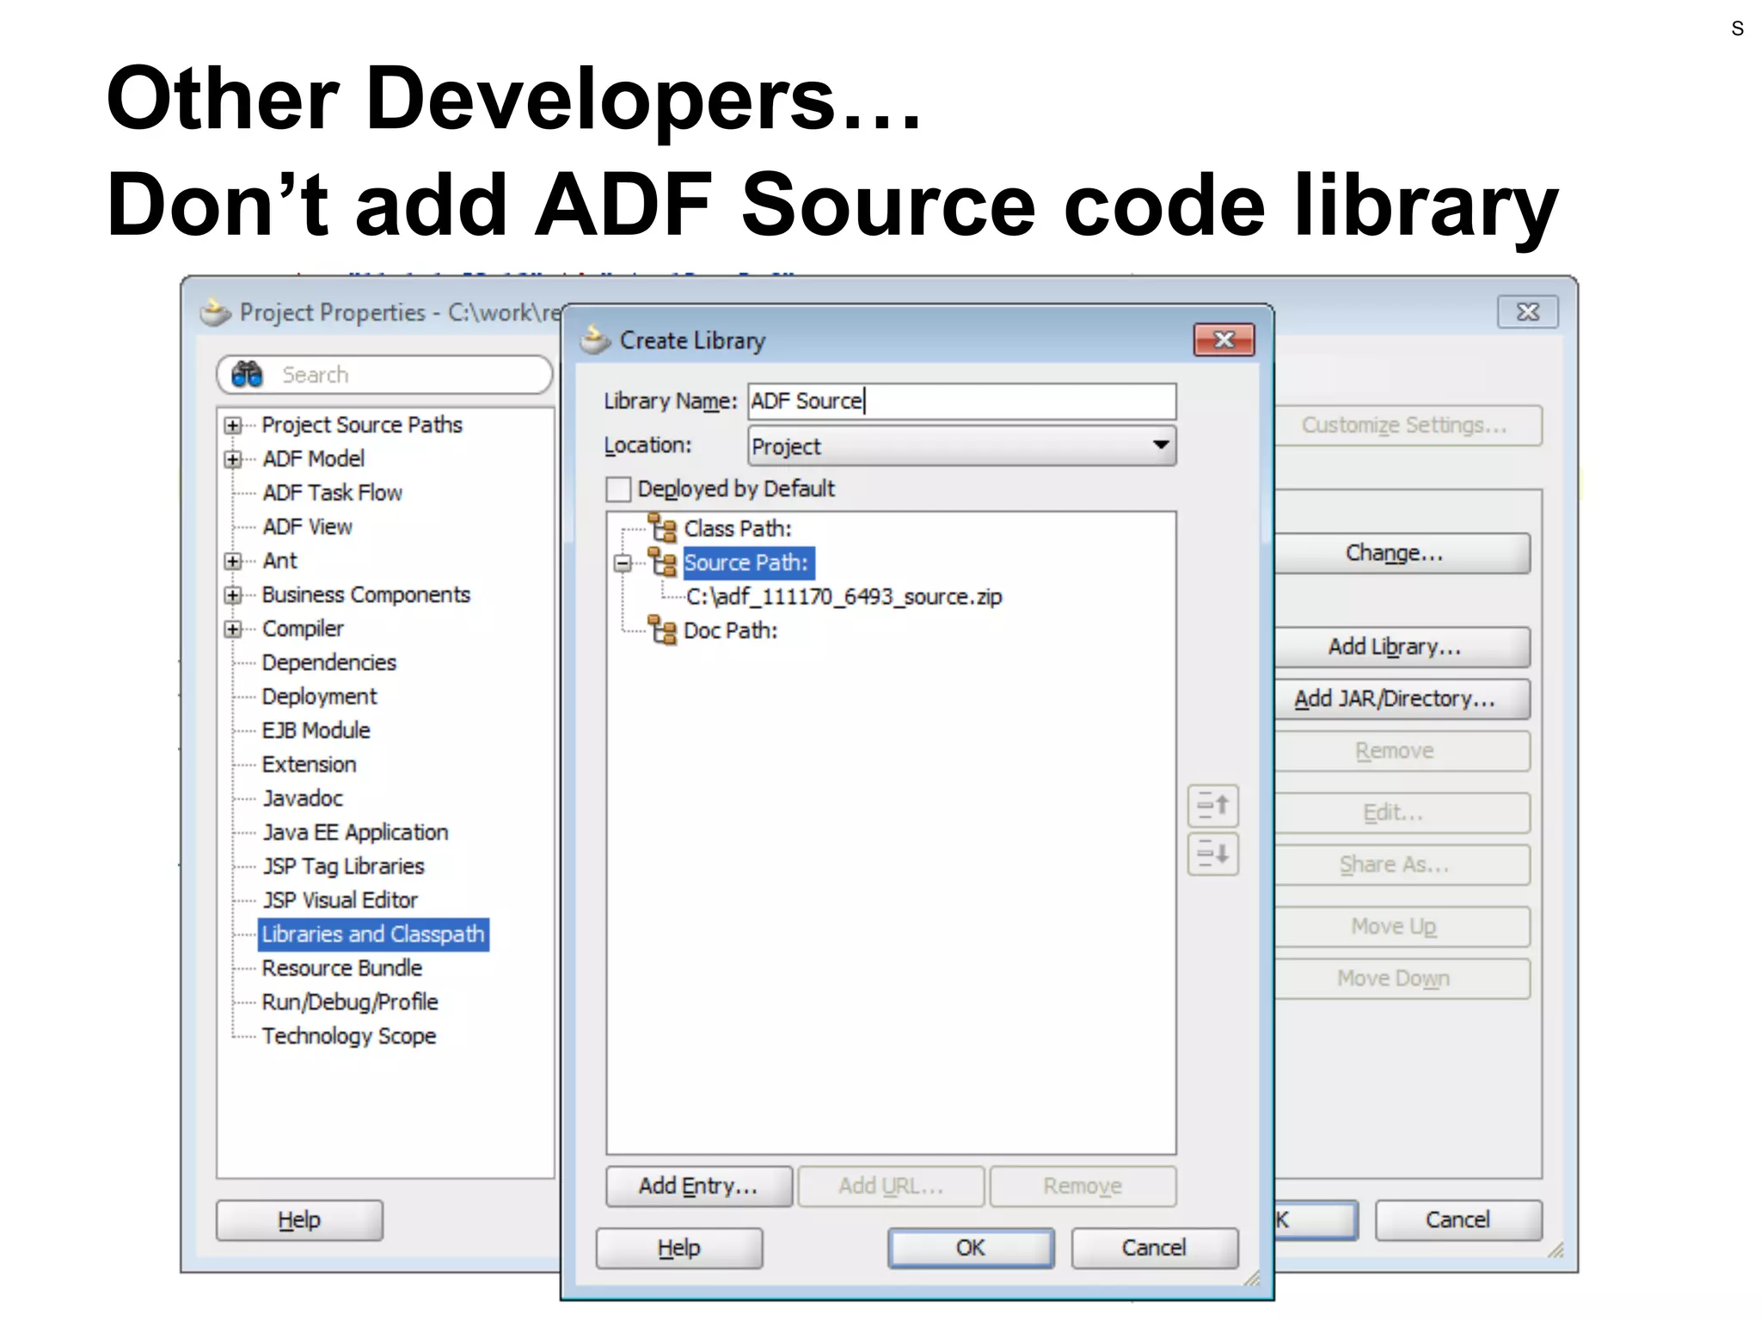Select Business Components category

pyautogui.click(x=366, y=594)
